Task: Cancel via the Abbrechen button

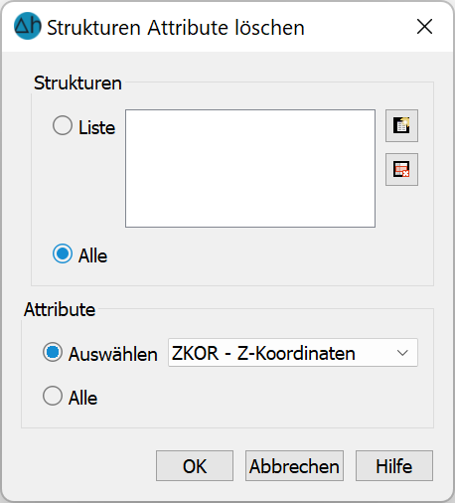Action: [294, 466]
